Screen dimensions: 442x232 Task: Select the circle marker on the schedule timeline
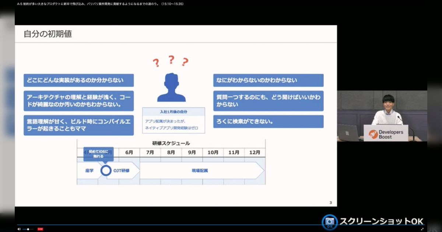point(106,171)
